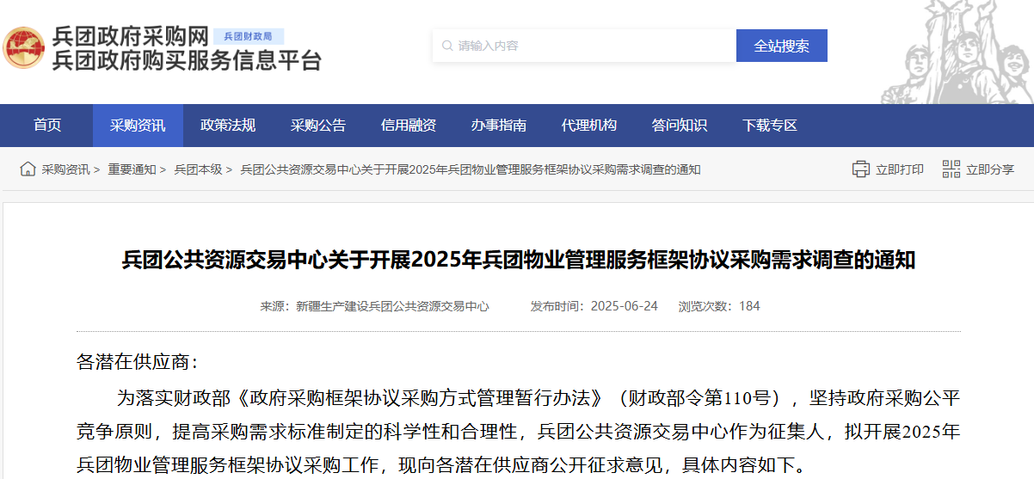Click the article headline text
This screenshot has height=479, width=1034.
519,261
